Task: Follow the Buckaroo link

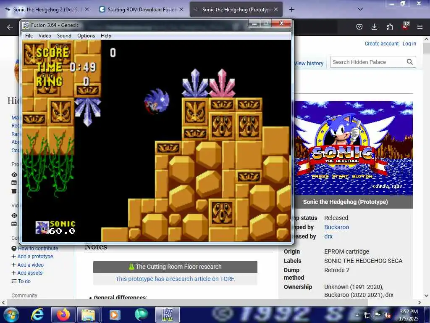Action: tap(336, 227)
